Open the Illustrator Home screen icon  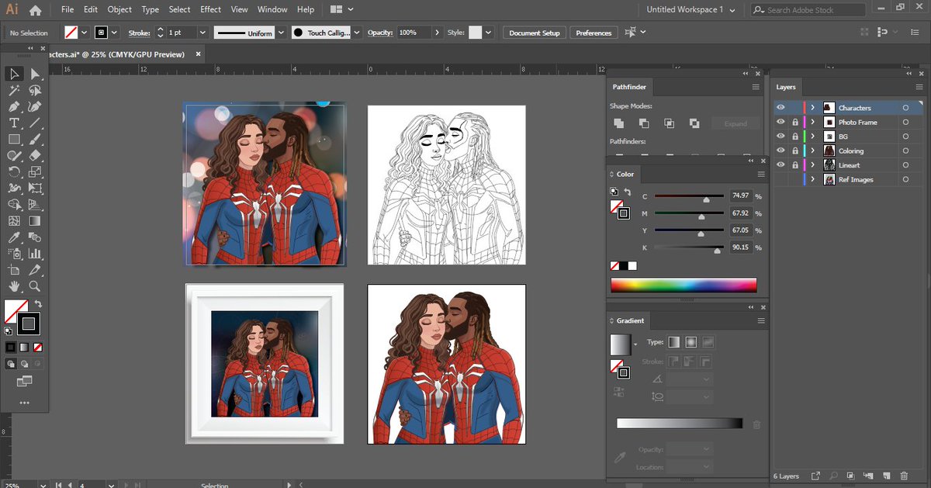(36, 10)
